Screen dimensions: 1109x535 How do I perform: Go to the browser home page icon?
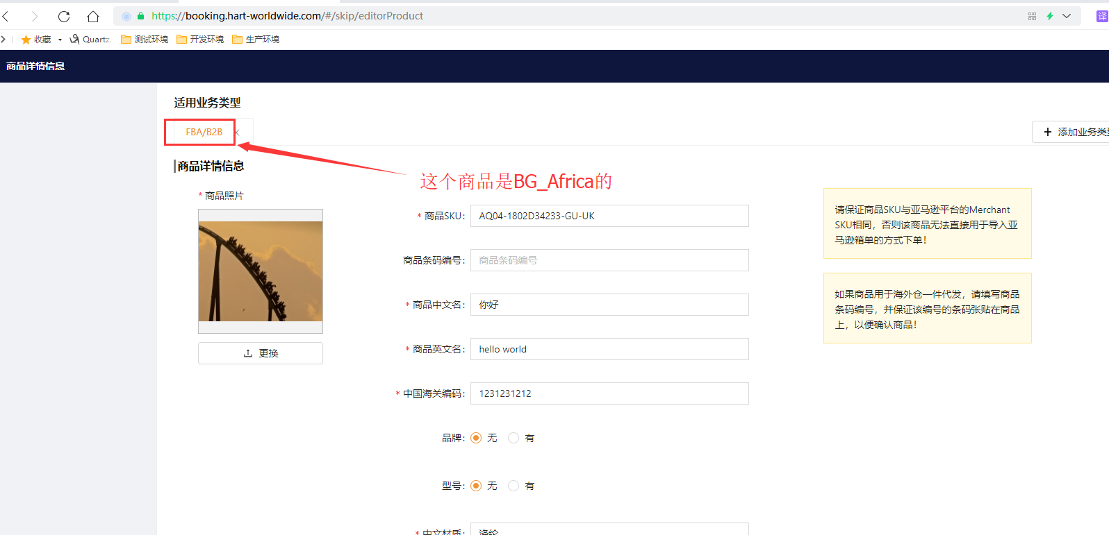pyautogui.click(x=93, y=16)
